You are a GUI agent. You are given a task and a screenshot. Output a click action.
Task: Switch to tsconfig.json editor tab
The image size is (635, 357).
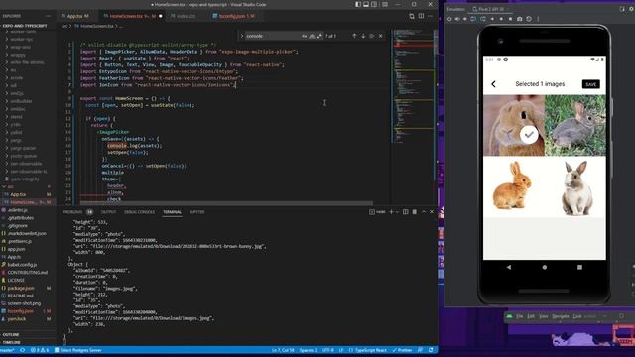coord(236,16)
